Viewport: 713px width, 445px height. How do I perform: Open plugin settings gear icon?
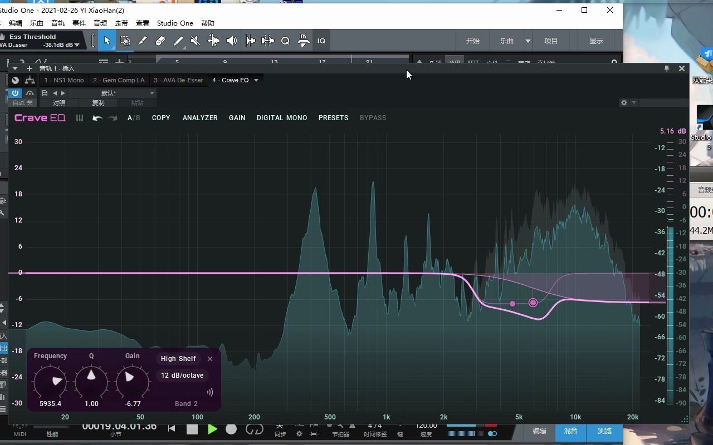[624, 103]
